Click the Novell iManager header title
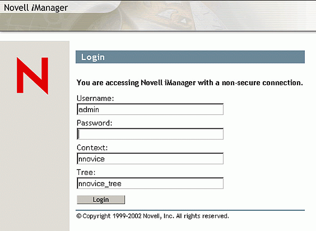316x231 pixels. point(36,8)
